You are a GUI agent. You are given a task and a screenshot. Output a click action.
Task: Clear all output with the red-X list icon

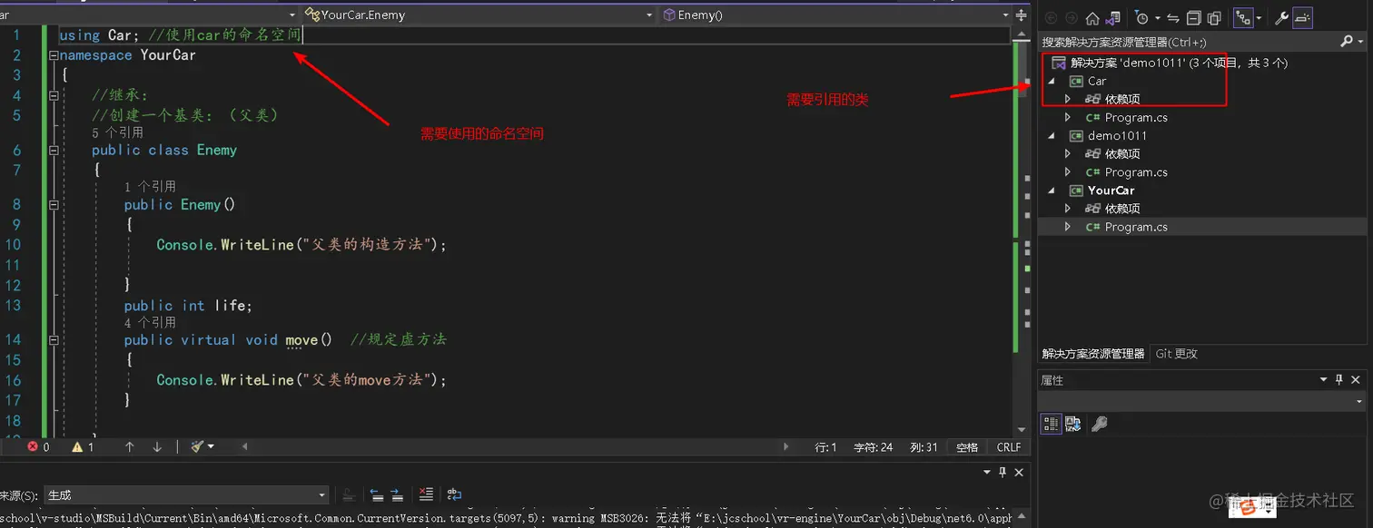(426, 495)
